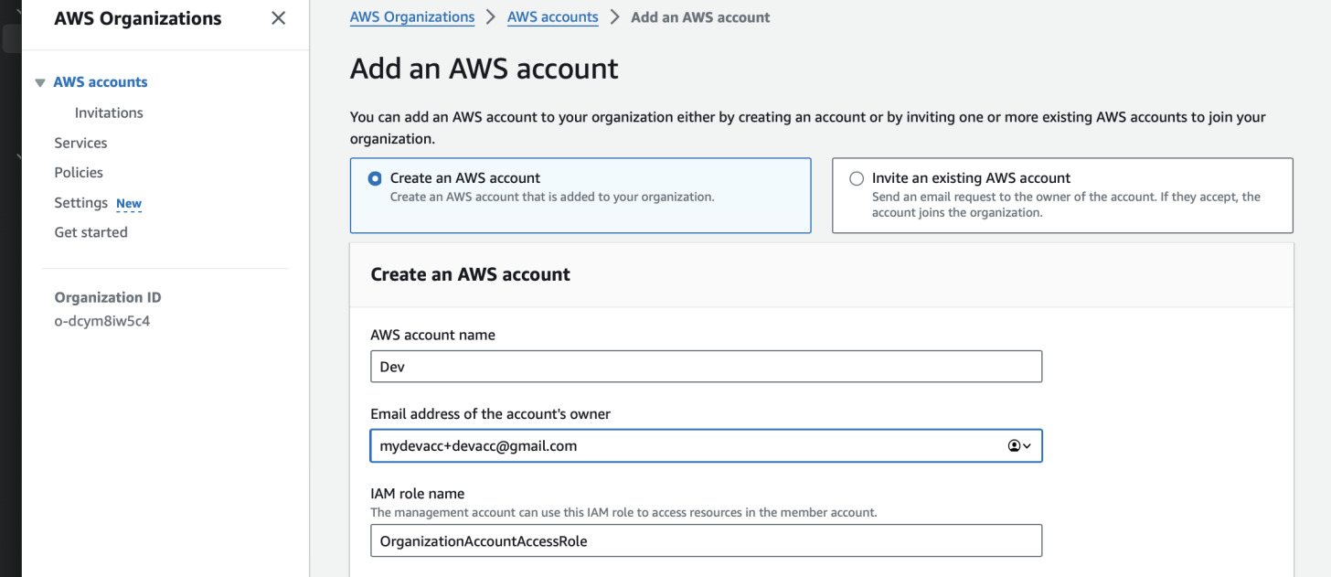
Task: Click the New badge next to Settings
Action: pos(128,203)
